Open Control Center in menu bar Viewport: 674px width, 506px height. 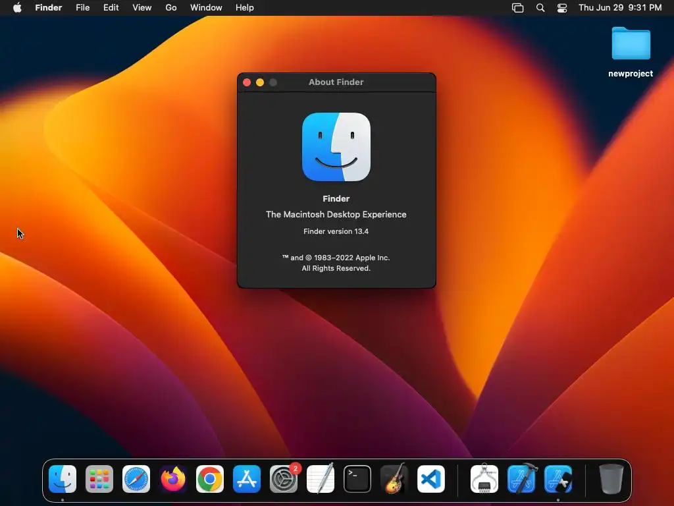click(562, 8)
